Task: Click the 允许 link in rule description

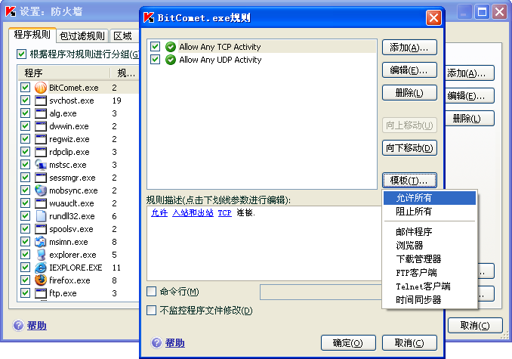Action: pos(159,212)
